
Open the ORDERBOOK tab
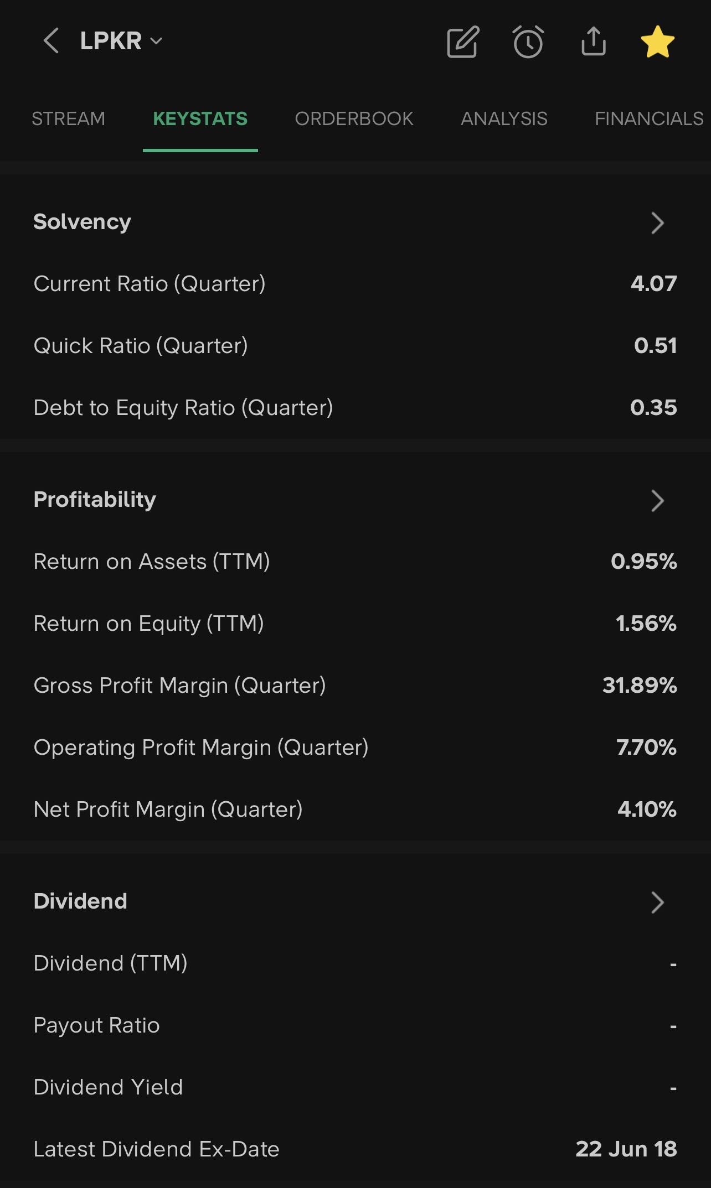pyautogui.click(x=354, y=118)
